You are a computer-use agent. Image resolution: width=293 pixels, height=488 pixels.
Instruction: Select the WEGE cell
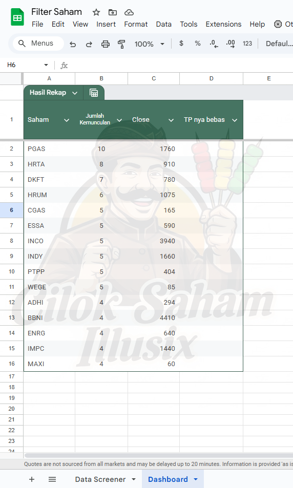[49, 287]
